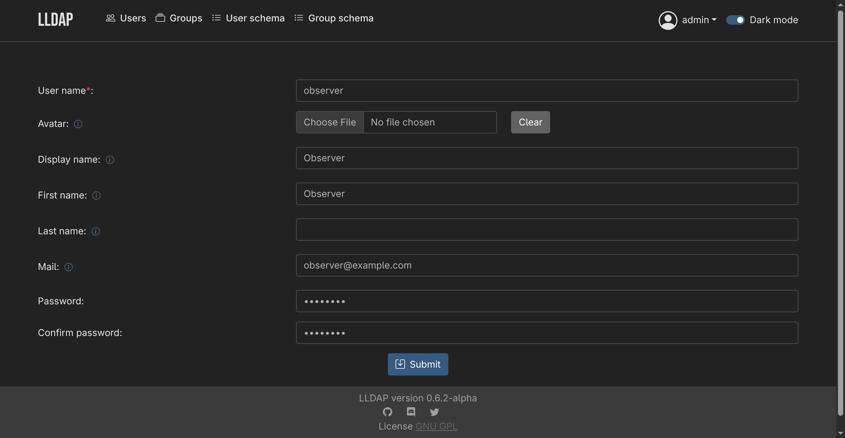Open the Mail field info icon
This screenshot has height=438, width=845.
[x=68, y=267]
